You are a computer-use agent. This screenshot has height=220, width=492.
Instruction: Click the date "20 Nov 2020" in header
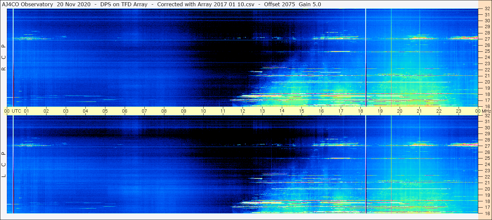click(73, 4)
